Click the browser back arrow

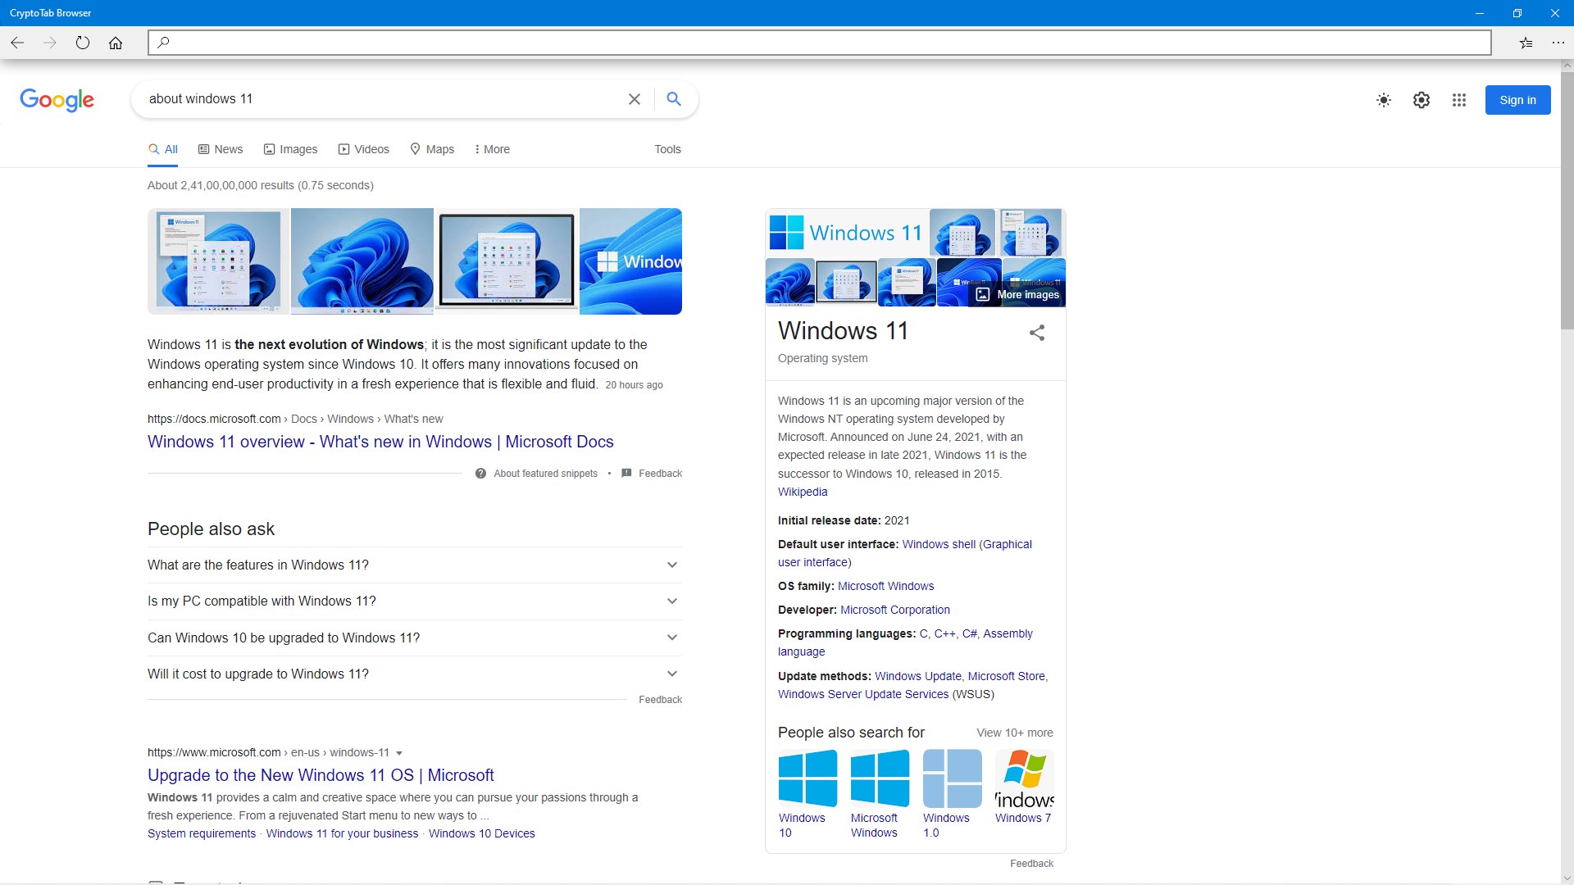tap(17, 43)
